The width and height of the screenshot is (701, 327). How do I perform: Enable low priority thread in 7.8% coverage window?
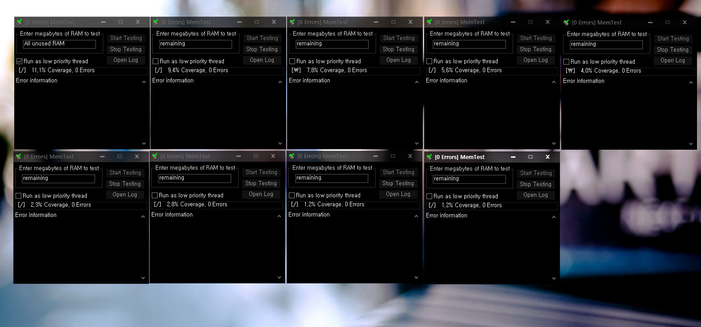tap(292, 61)
